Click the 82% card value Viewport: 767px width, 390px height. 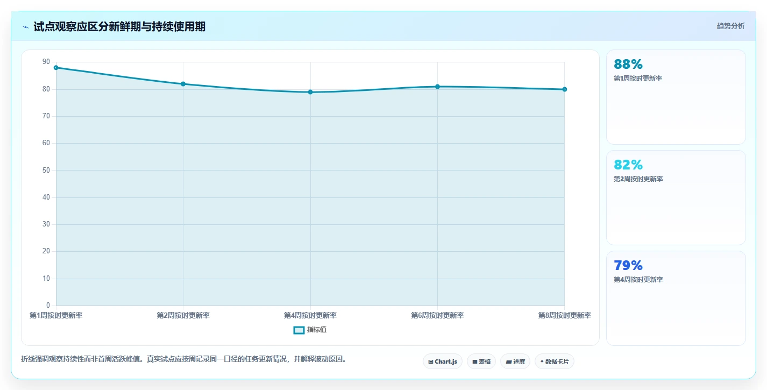click(628, 165)
